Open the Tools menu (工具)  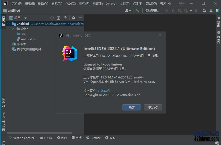point(125,3)
